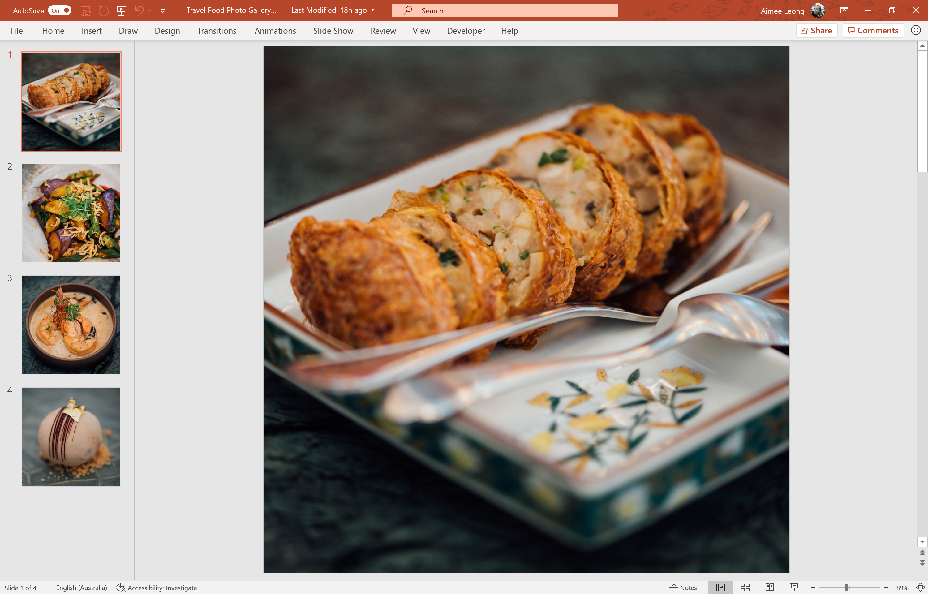The height and width of the screenshot is (594, 928).
Task: Click the Share button
Action: [817, 30]
